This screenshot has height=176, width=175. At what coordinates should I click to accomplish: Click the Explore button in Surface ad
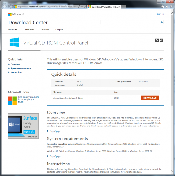point(29,132)
